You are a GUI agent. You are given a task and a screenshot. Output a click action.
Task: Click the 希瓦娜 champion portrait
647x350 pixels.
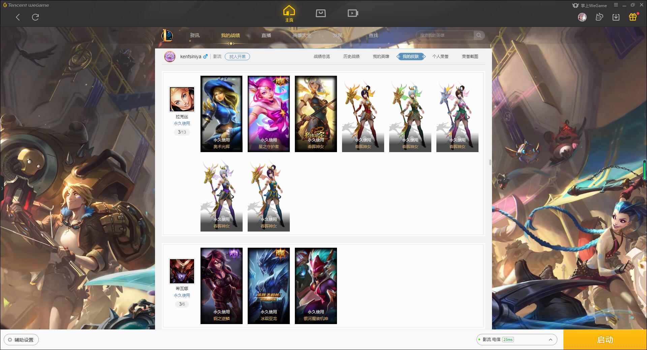tap(182, 271)
